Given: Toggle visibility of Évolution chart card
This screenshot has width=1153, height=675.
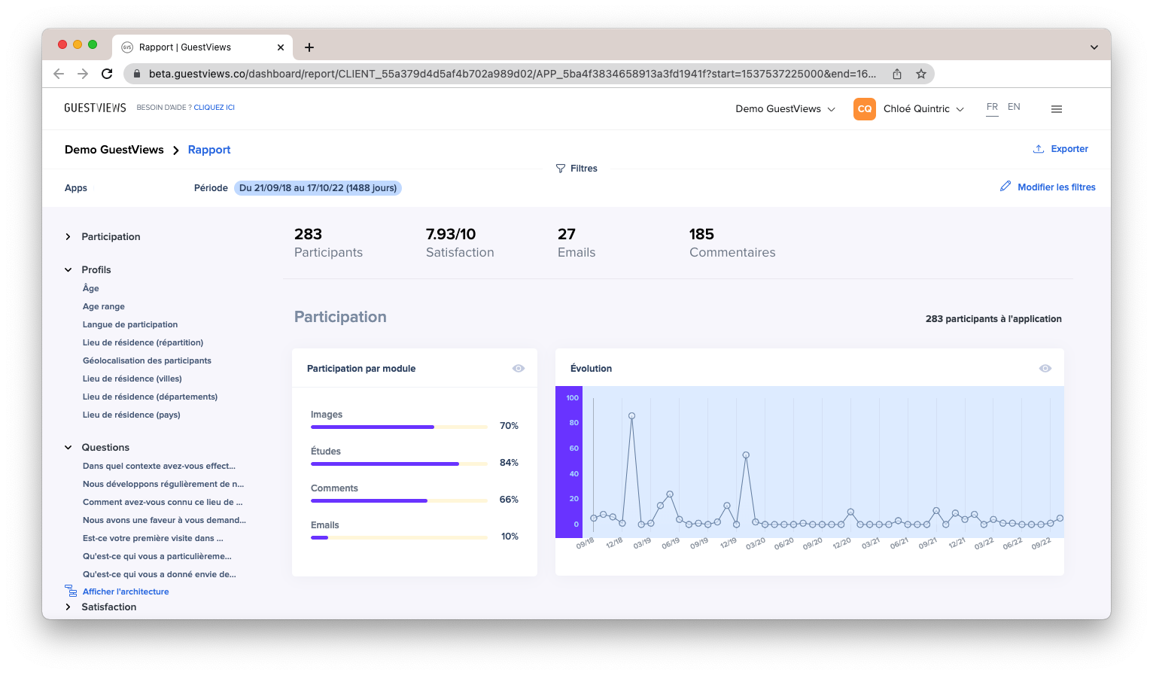Looking at the screenshot, I should (x=1045, y=369).
